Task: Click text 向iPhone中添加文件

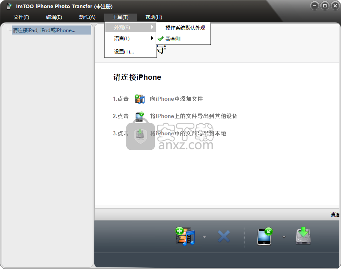Action: (x=176, y=99)
